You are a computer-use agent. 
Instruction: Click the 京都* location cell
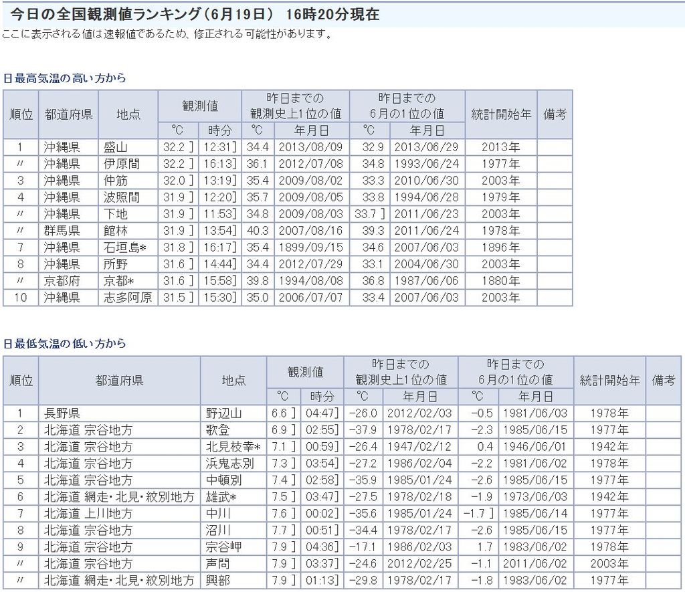pyautogui.click(x=119, y=281)
